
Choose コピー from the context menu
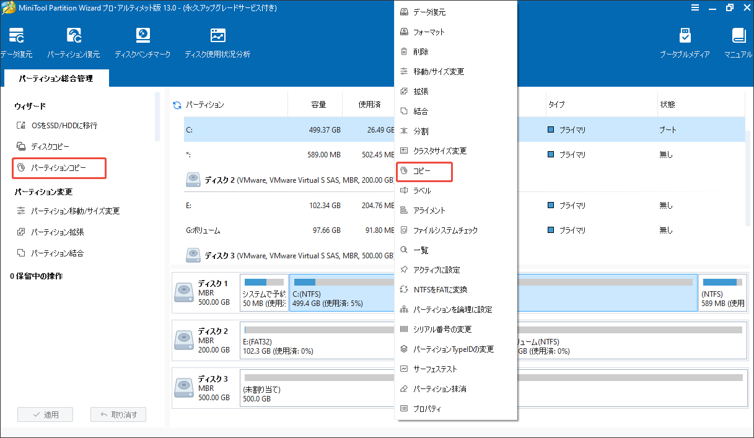(424, 171)
